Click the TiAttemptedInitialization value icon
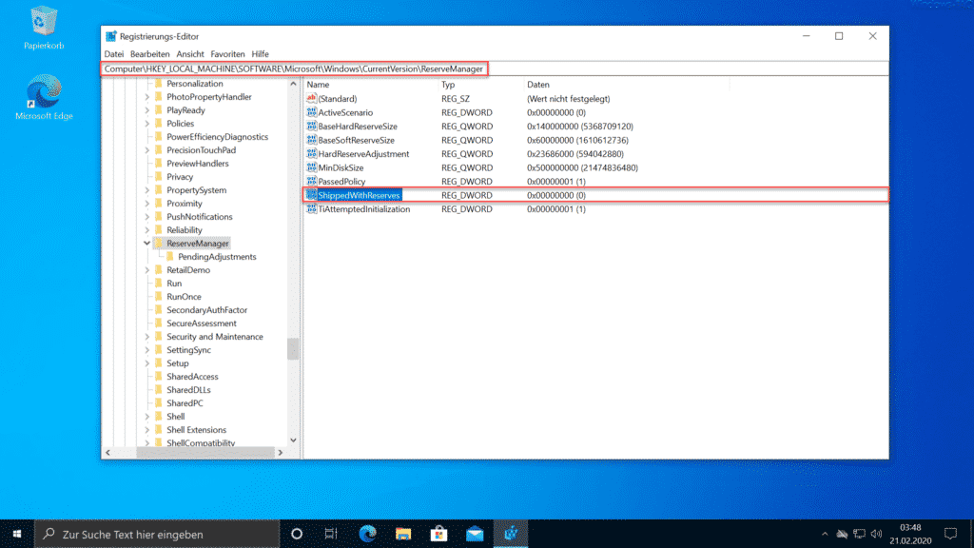The image size is (974, 548). click(311, 208)
